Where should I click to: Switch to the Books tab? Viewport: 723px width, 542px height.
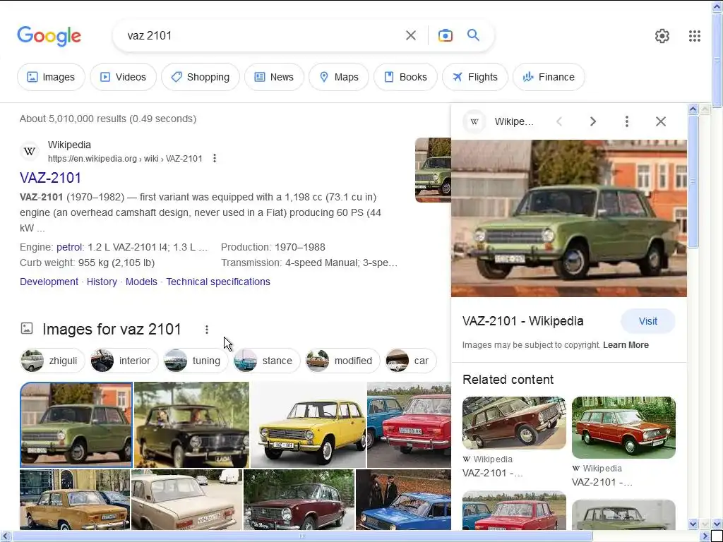click(405, 77)
